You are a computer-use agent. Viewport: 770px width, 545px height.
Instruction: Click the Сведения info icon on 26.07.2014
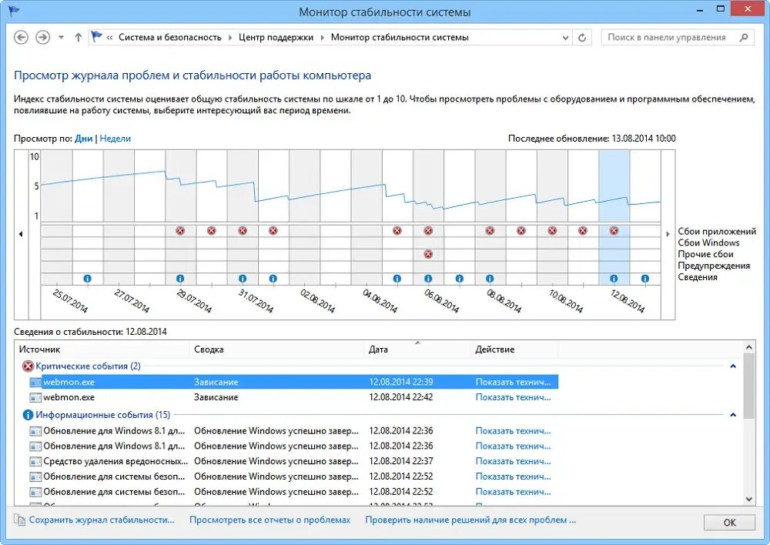[x=88, y=279]
